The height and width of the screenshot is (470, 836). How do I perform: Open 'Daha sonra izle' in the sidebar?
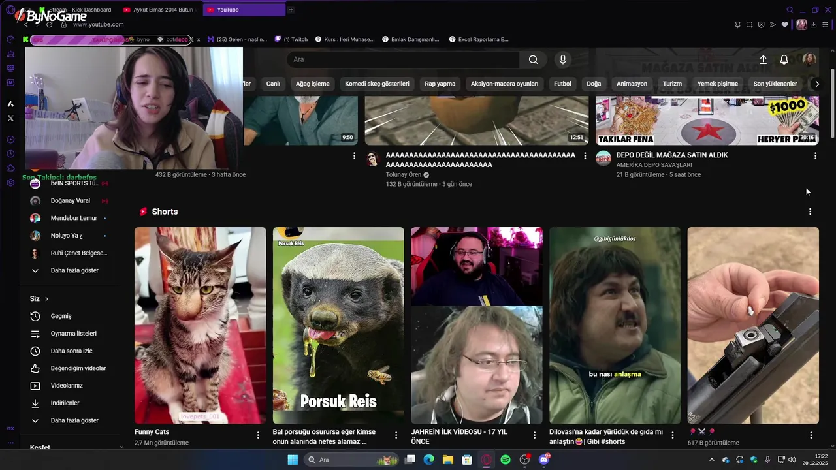tap(69, 351)
